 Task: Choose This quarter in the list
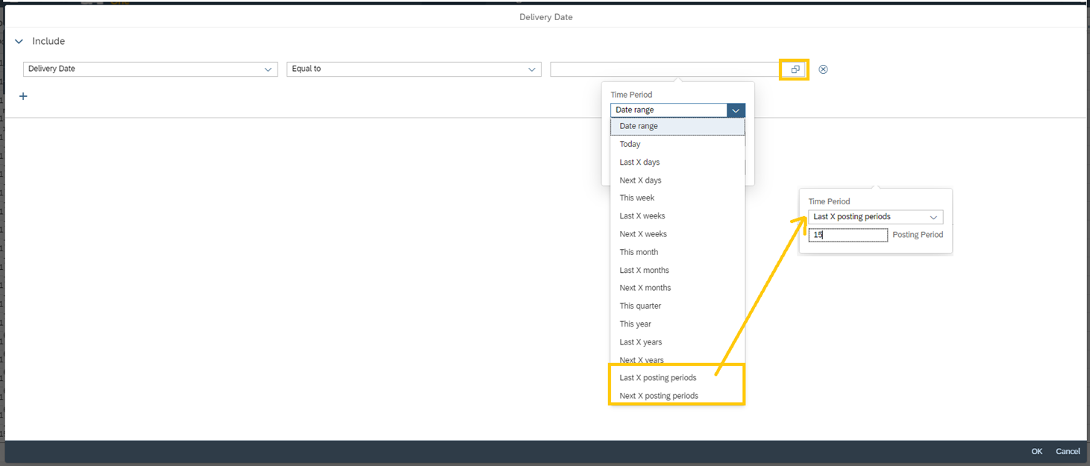pos(640,306)
